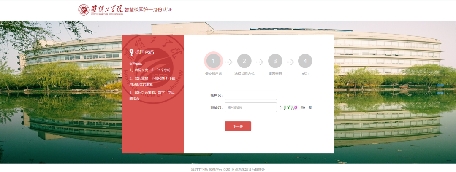Click the Huaiyin Institute of Technology logo

(x=100, y=10)
